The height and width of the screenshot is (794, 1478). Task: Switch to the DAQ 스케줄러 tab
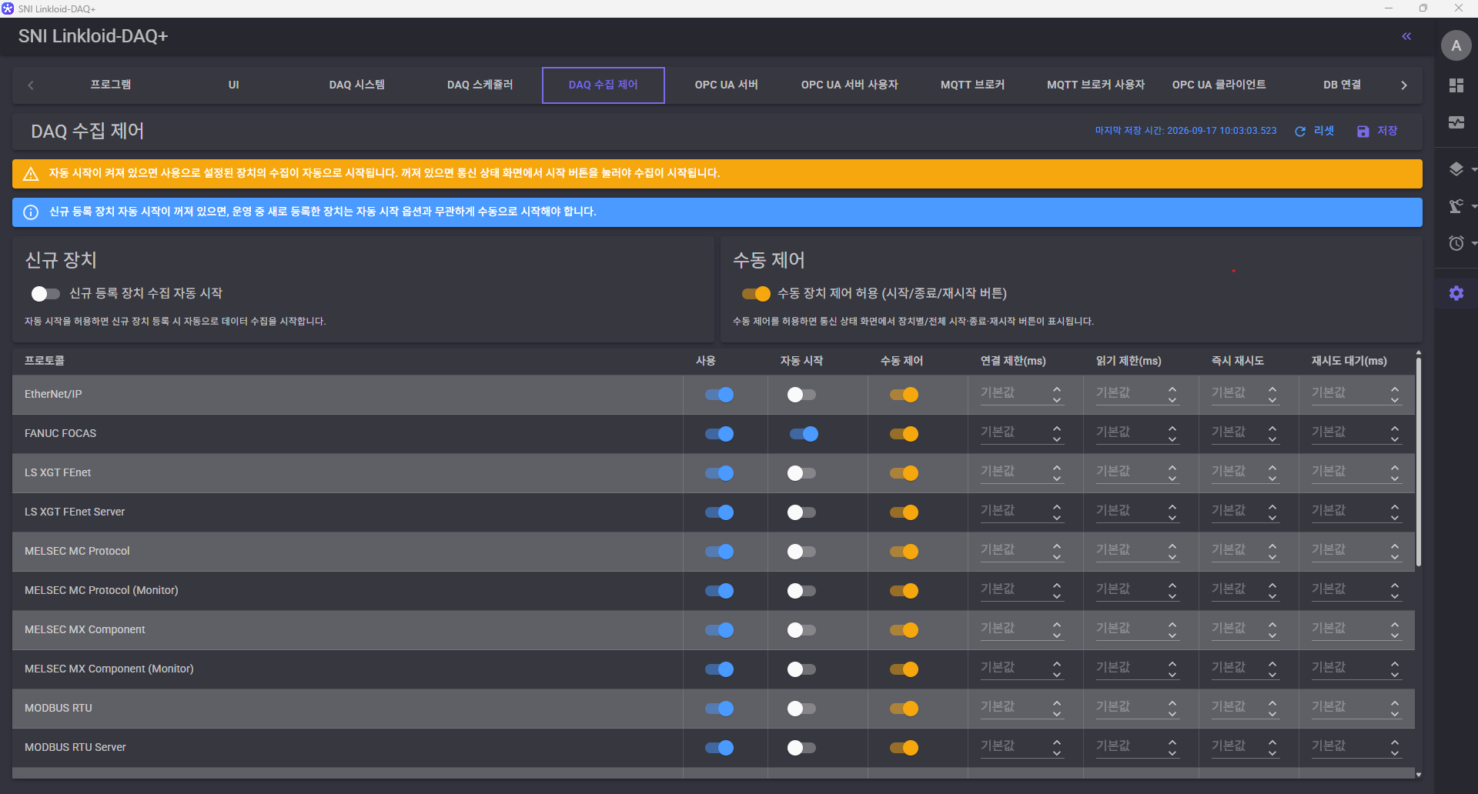[480, 85]
